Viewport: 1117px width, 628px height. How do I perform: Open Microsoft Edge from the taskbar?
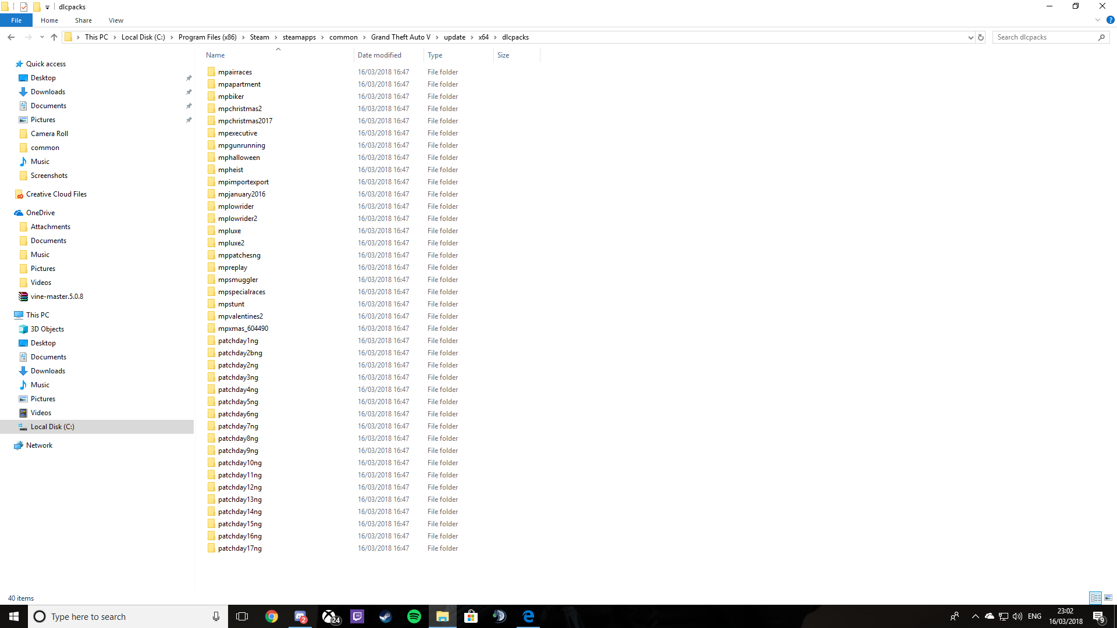[528, 616]
